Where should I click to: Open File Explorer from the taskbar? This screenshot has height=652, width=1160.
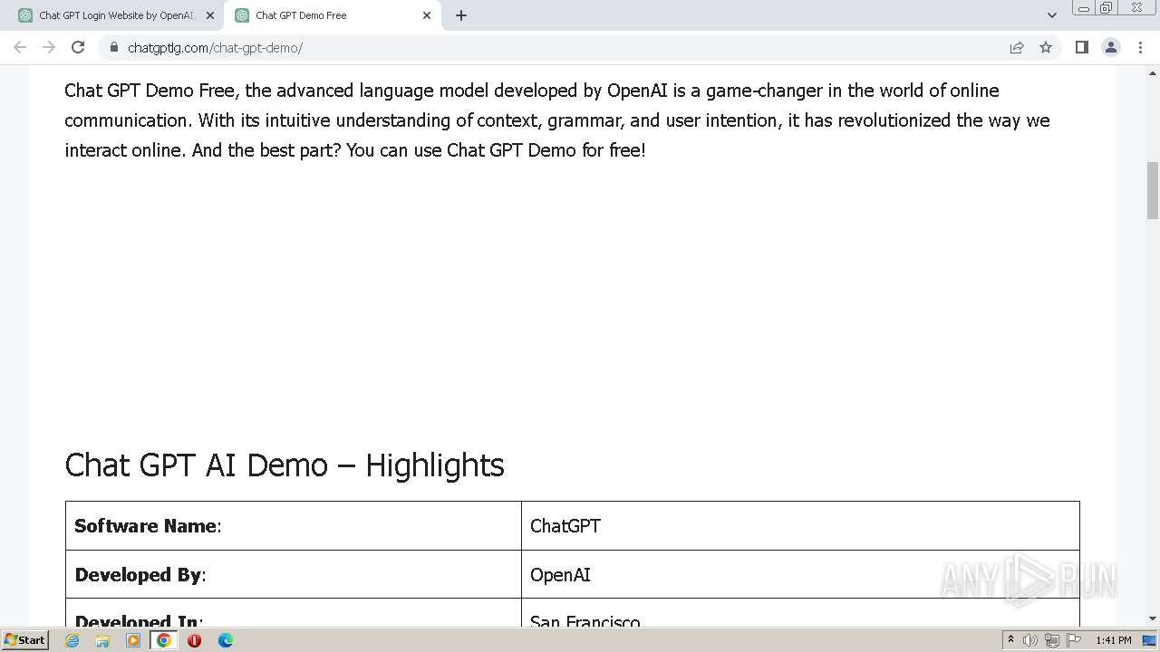[x=102, y=640]
